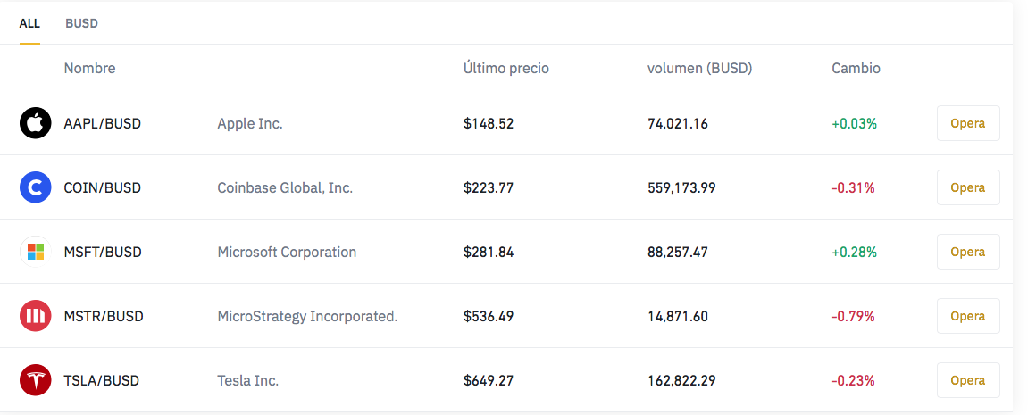Viewport: 1036px width, 415px height.
Task: Sort by volumen (BUSD) column header
Action: tap(699, 68)
